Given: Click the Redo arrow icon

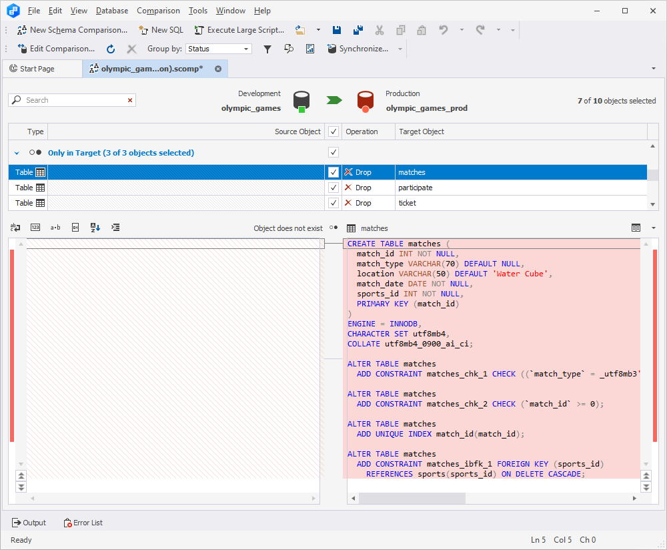Looking at the screenshot, I should tap(480, 30).
